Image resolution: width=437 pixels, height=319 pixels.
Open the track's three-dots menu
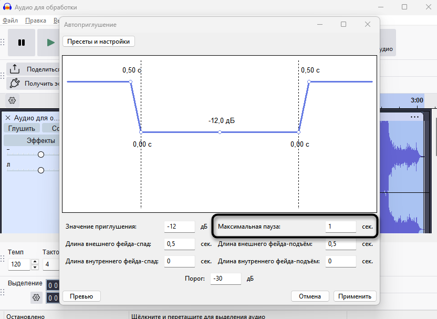[x=415, y=117]
